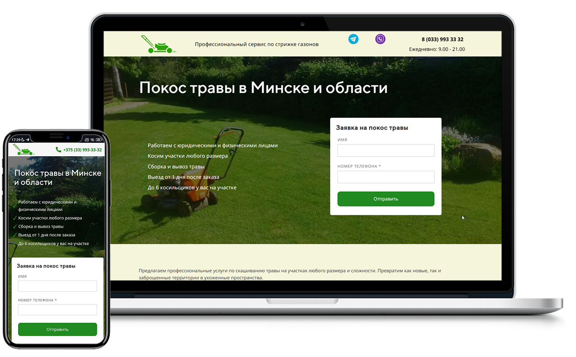Focus the НОМЕР ТЕЛЕФОНА field on laptop form

386,177
